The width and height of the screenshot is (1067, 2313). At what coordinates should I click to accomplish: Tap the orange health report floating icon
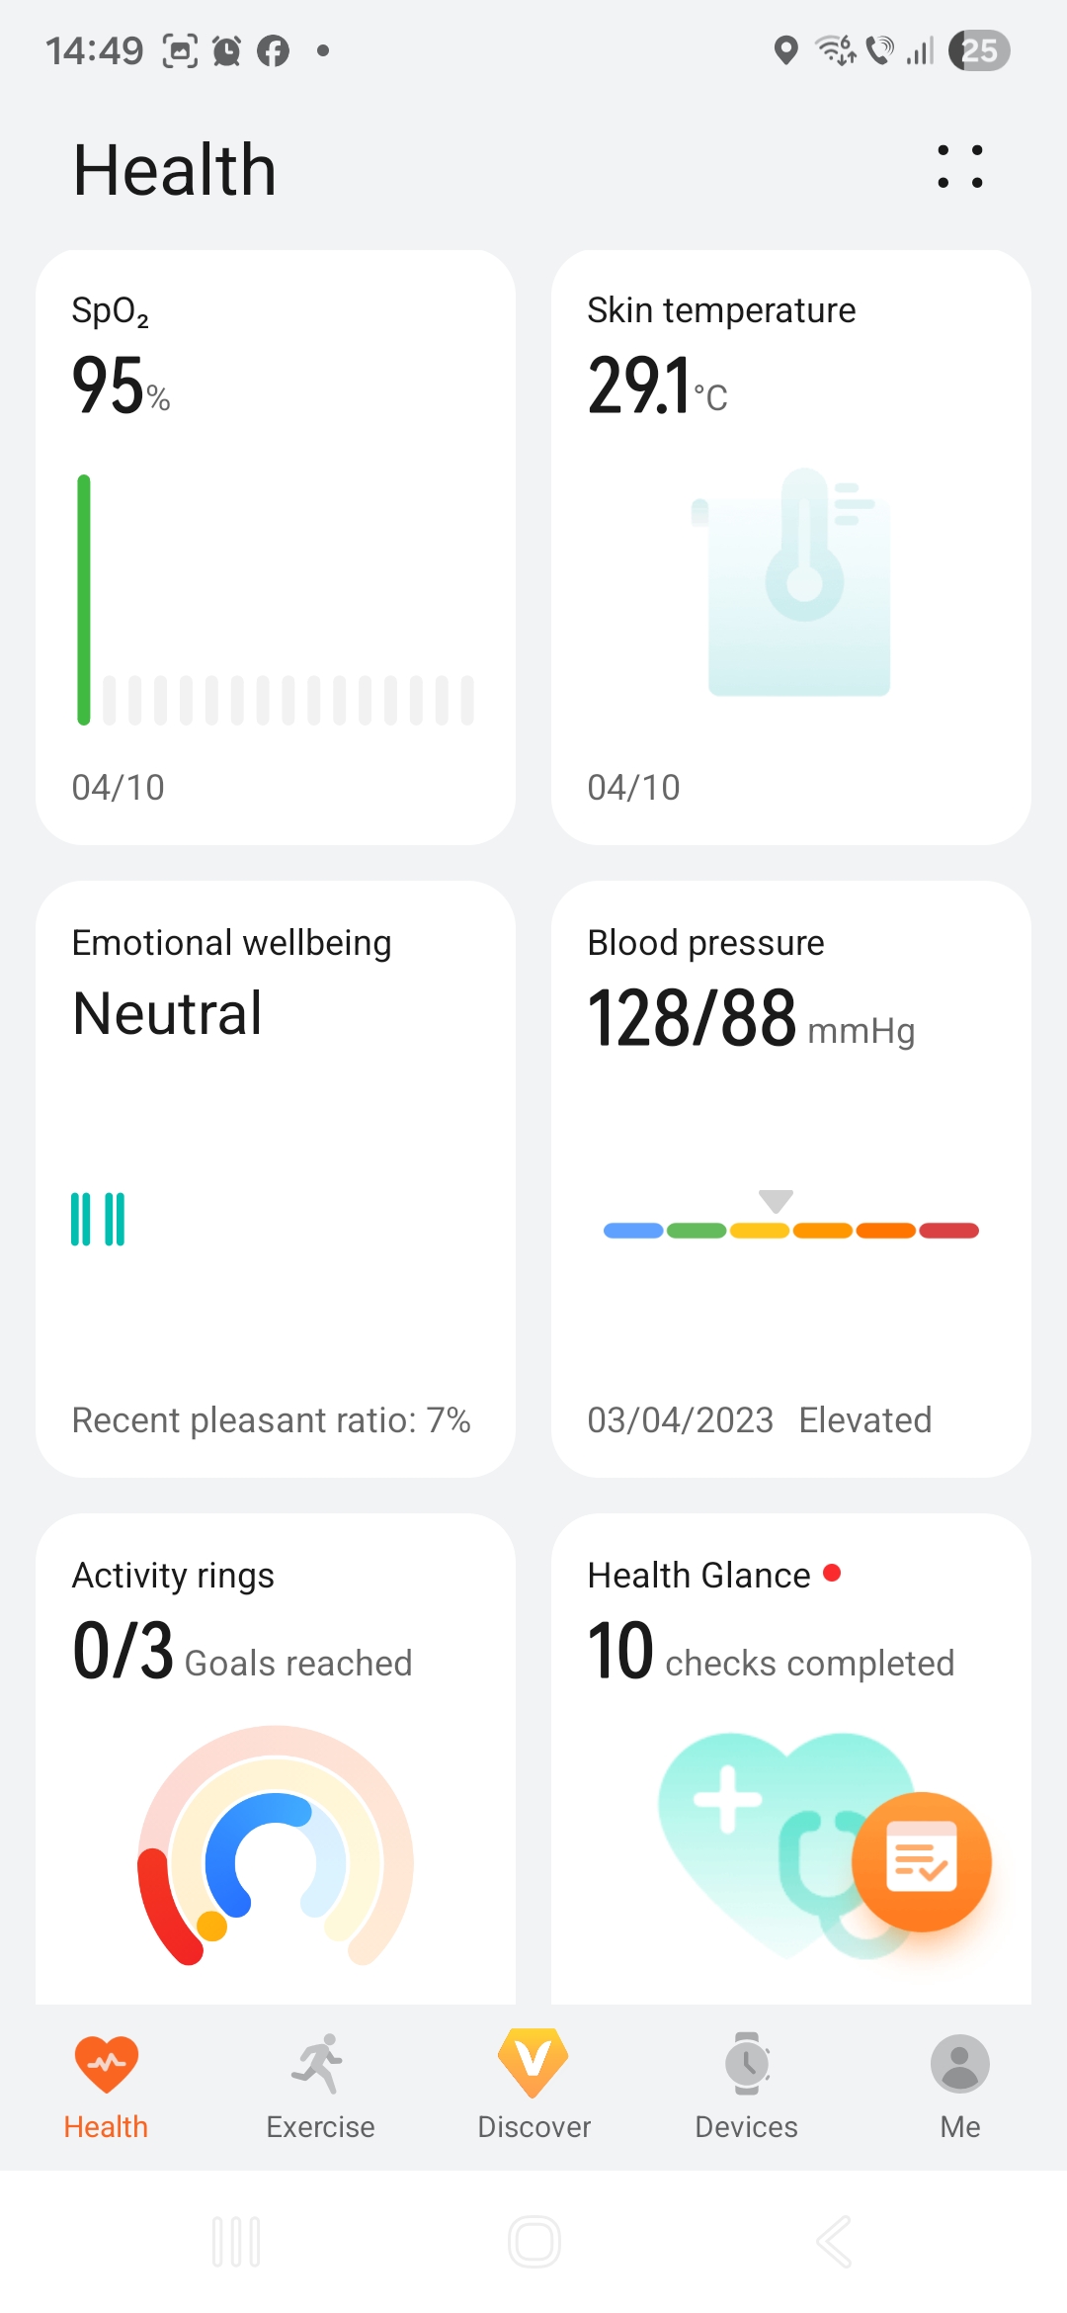(x=921, y=1861)
